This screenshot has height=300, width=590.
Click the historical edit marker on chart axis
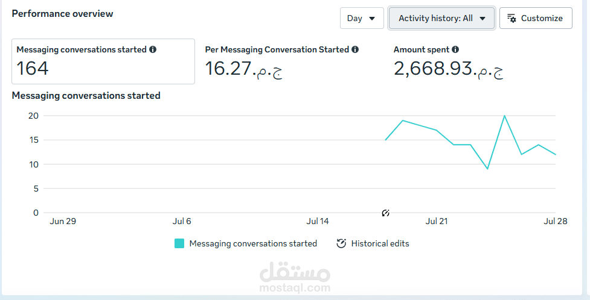[x=386, y=213]
